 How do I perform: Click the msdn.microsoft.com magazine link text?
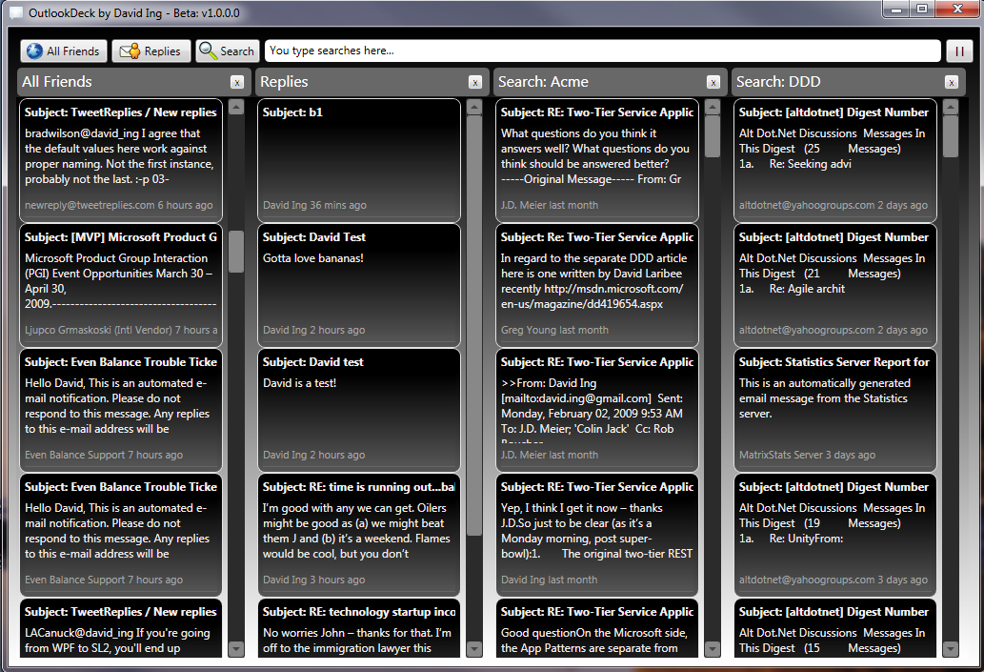click(592, 296)
